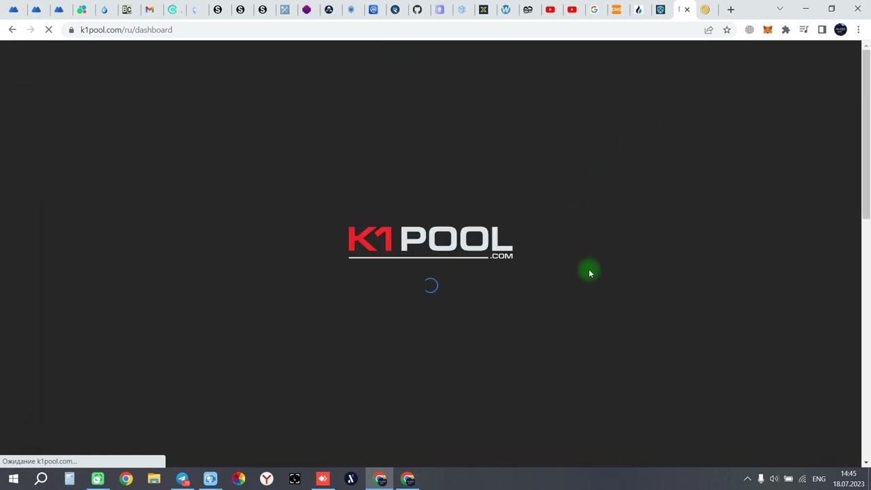Switch the ENG input language
The height and width of the screenshot is (490, 871).
[819, 479]
